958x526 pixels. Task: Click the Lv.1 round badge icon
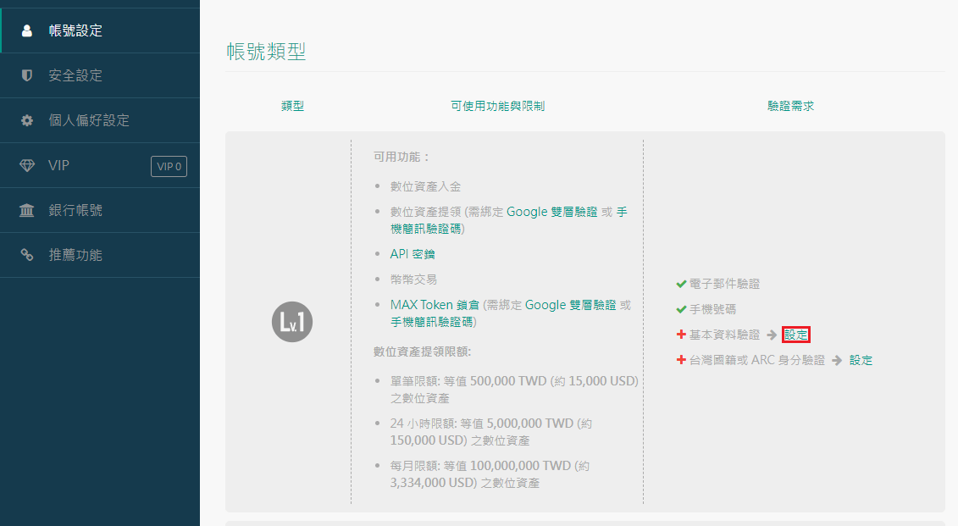pyautogui.click(x=292, y=322)
